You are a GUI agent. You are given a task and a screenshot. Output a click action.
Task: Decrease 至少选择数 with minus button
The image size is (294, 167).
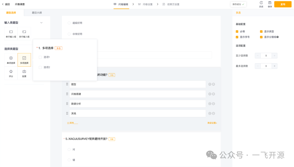coord(258,56)
